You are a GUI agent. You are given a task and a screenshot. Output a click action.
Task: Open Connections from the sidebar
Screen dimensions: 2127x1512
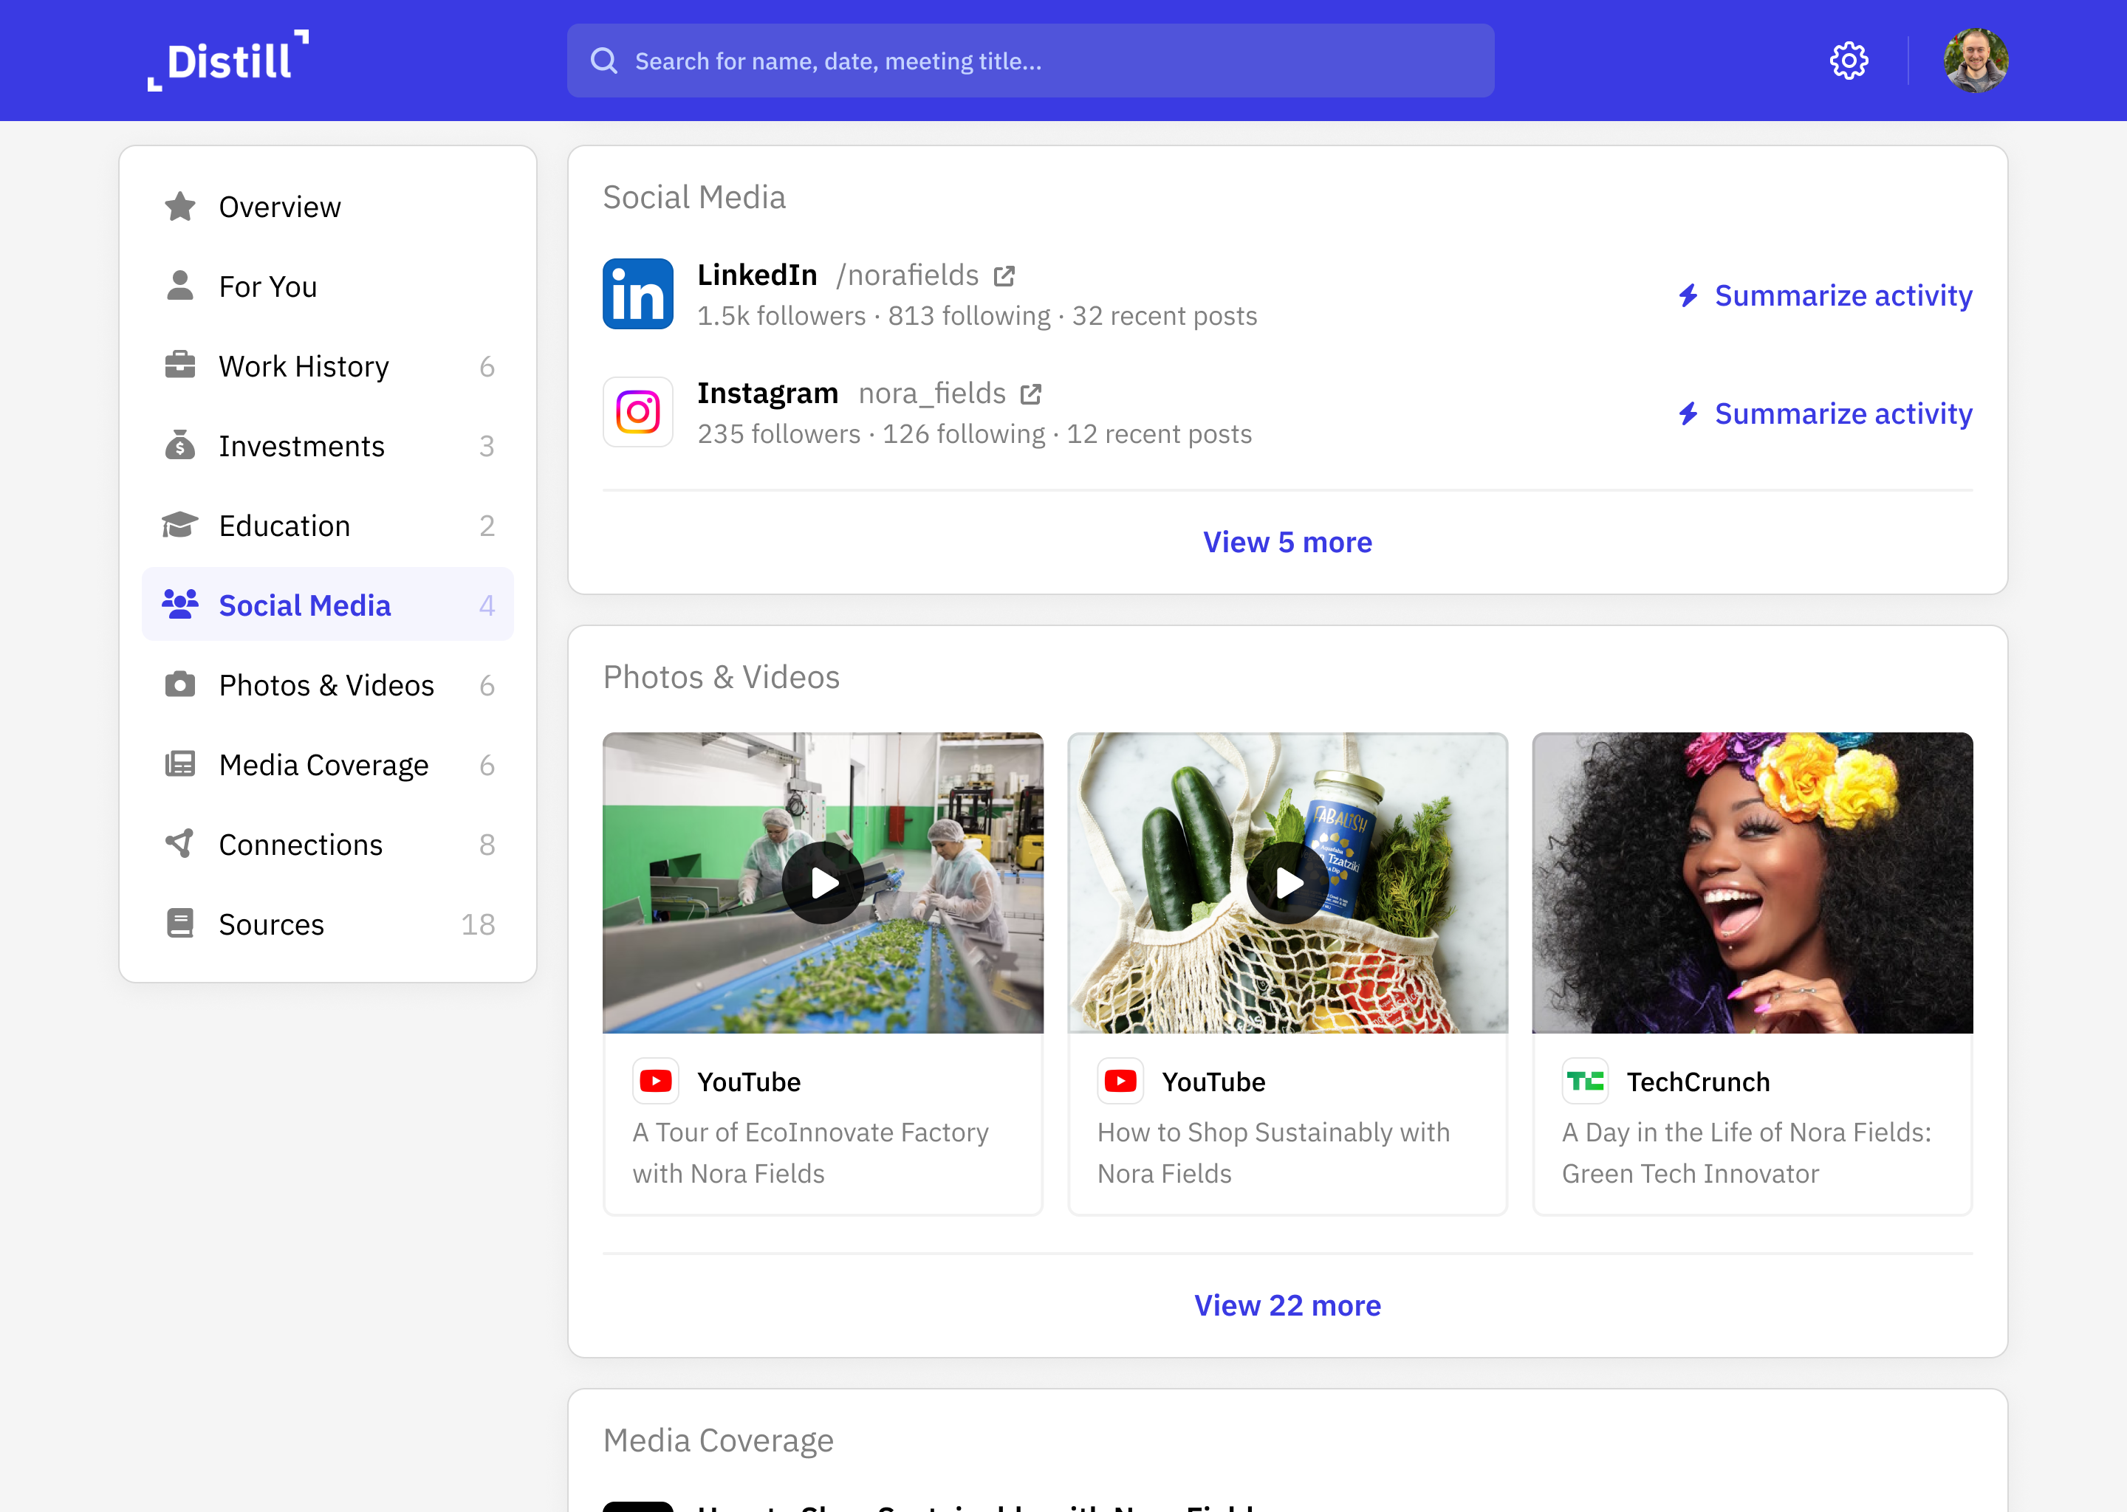300,845
